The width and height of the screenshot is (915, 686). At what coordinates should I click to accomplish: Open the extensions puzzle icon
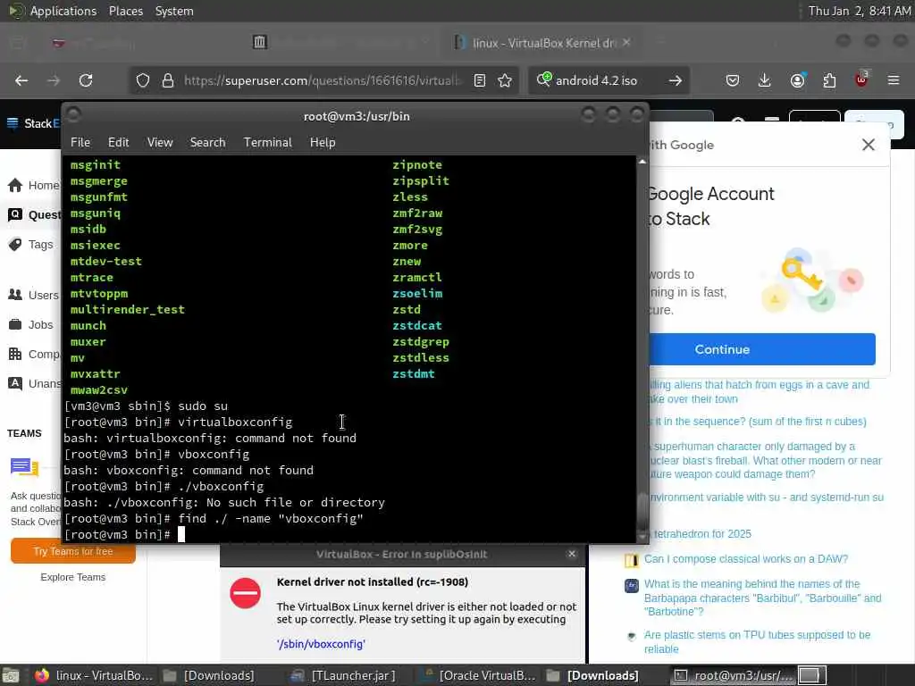click(x=829, y=80)
